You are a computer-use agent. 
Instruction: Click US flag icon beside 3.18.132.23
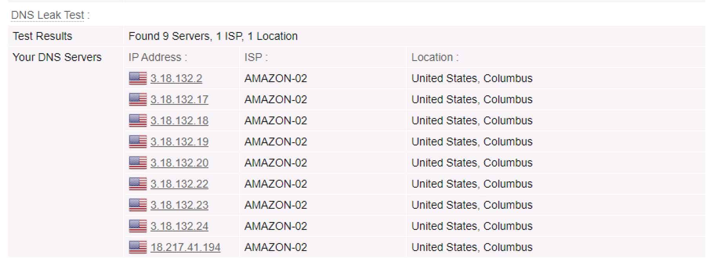pos(138,205)
